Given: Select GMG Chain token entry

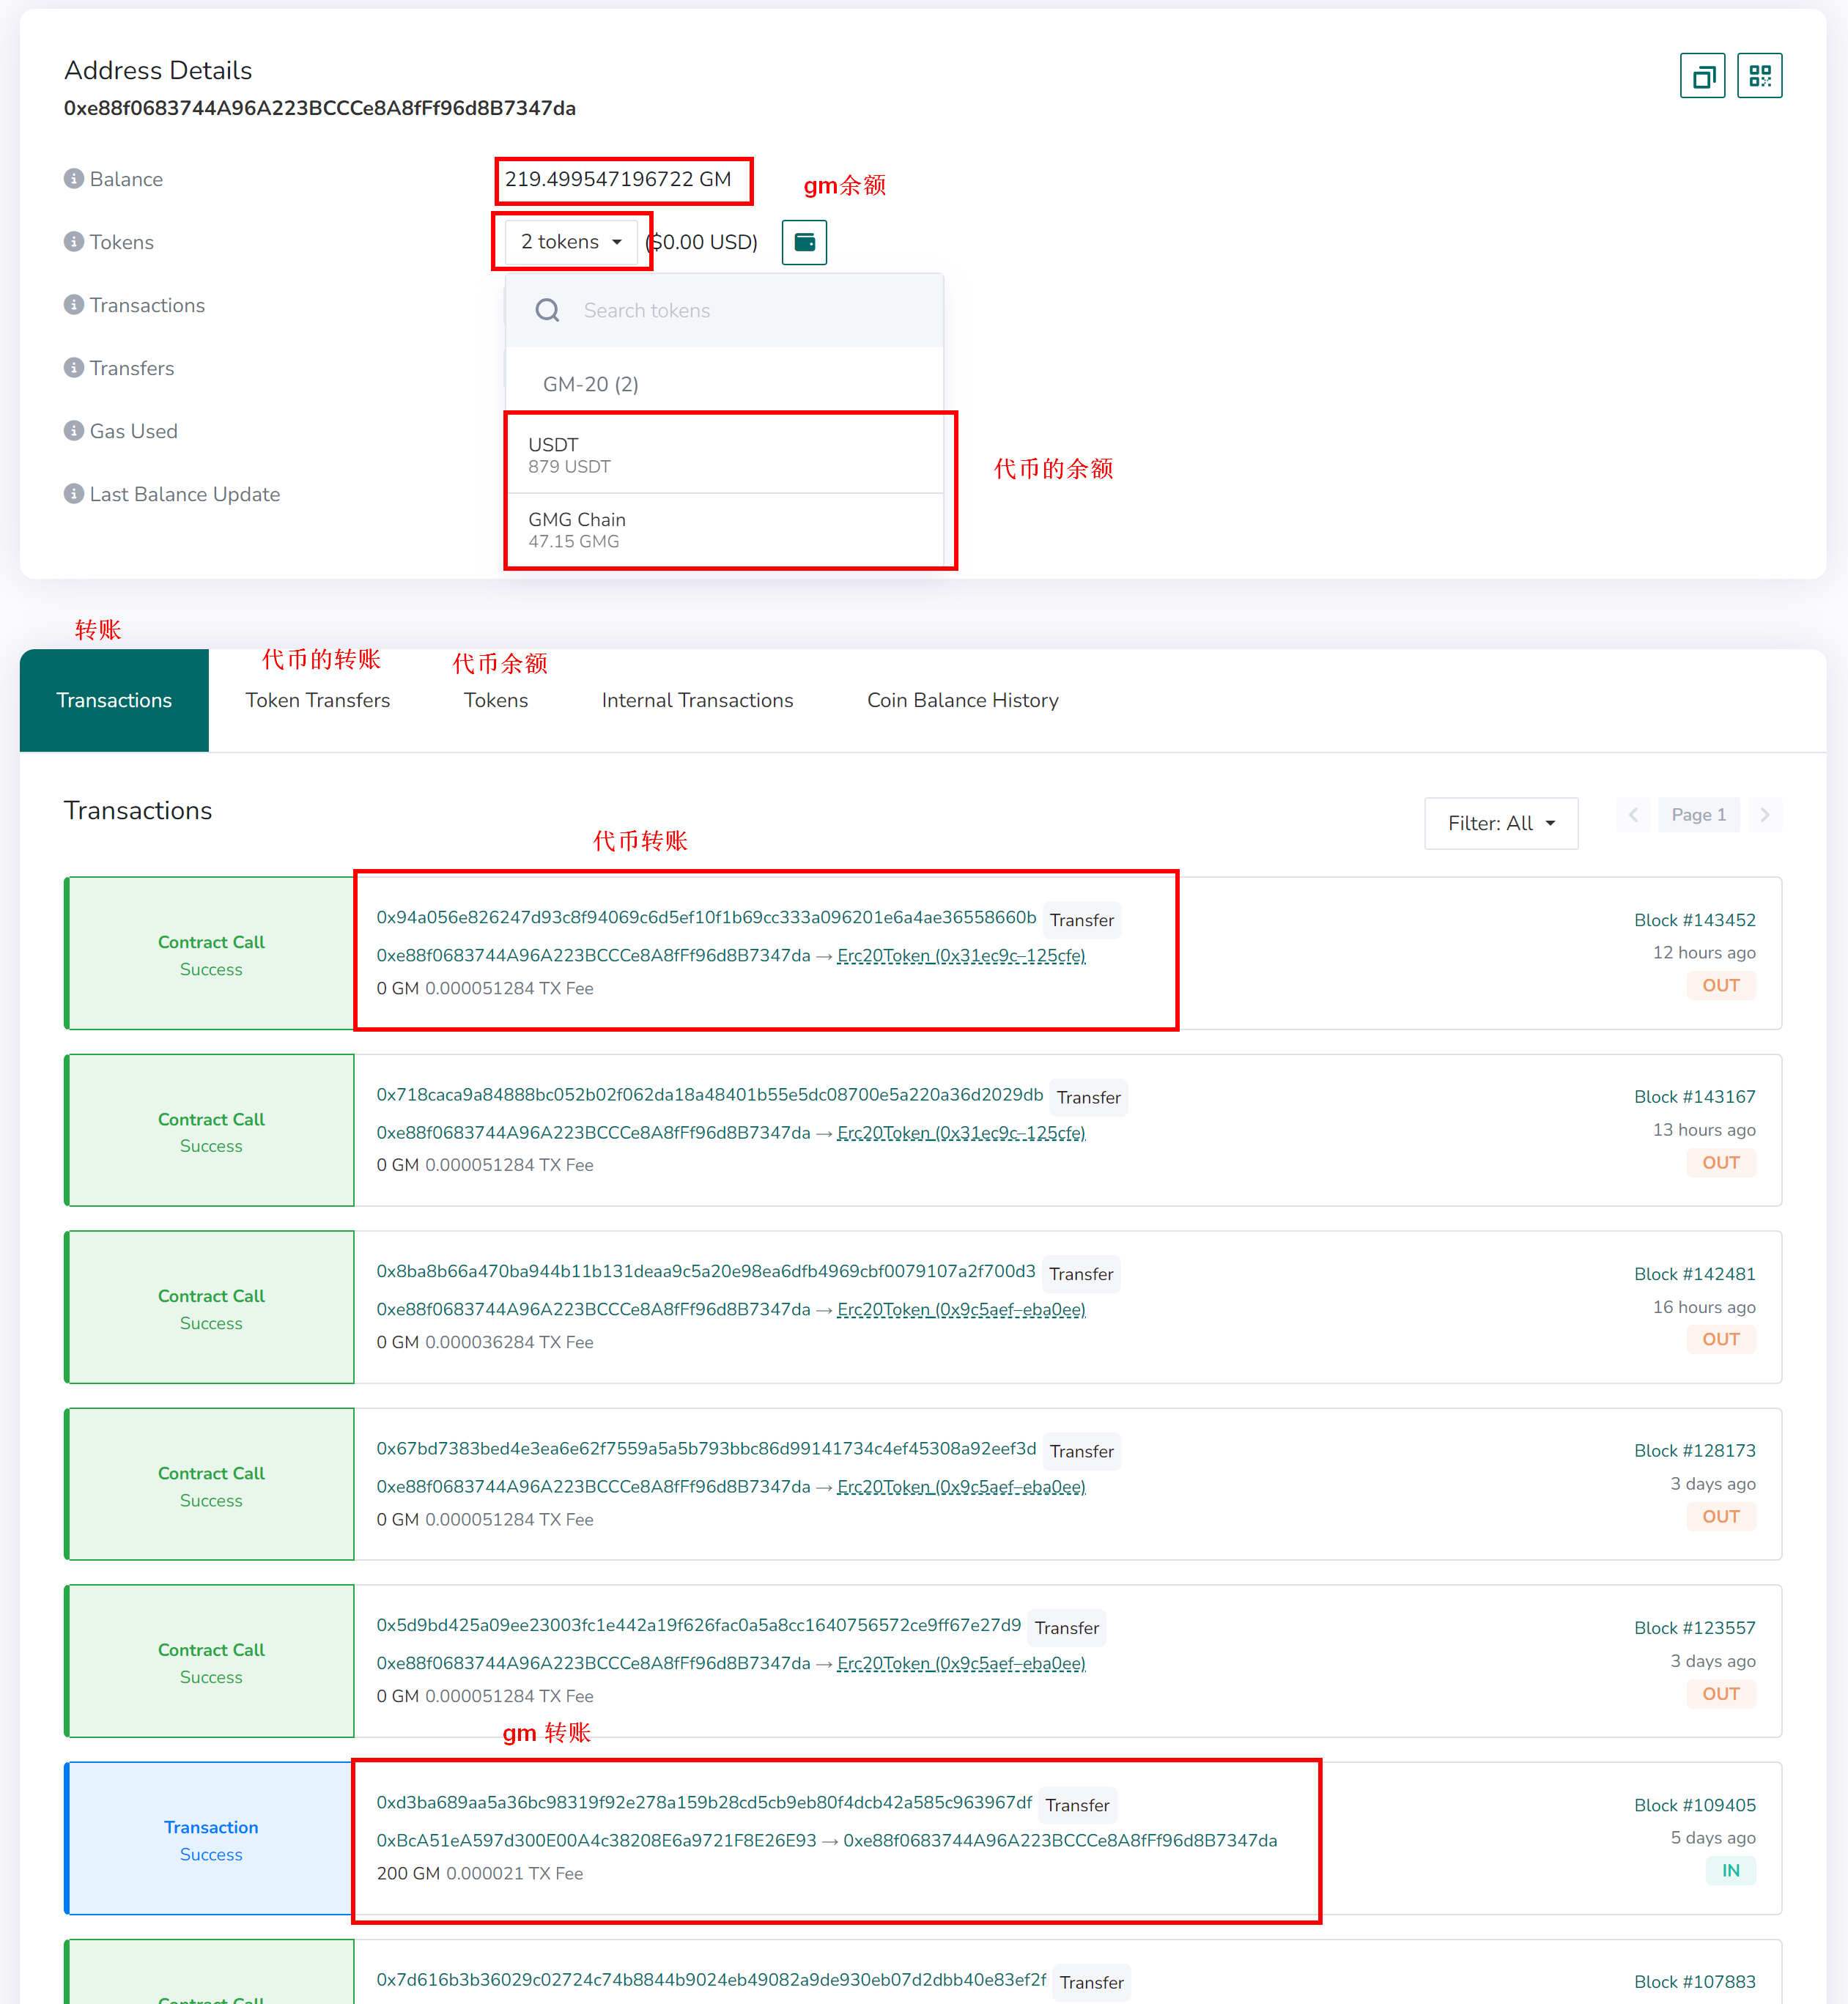Looking at the screenshot, I should coord(725,530).
